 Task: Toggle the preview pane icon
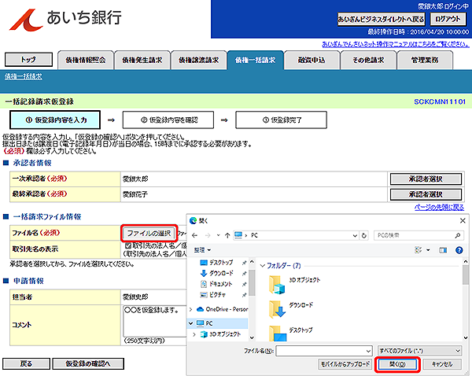443,250
